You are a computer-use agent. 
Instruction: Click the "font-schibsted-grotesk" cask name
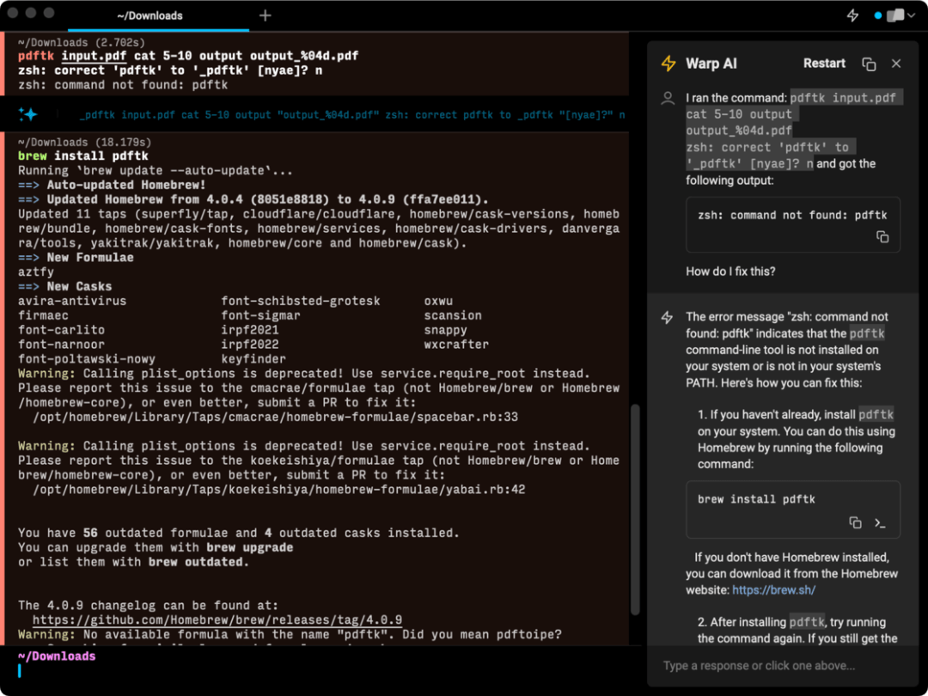coord(301,302)
